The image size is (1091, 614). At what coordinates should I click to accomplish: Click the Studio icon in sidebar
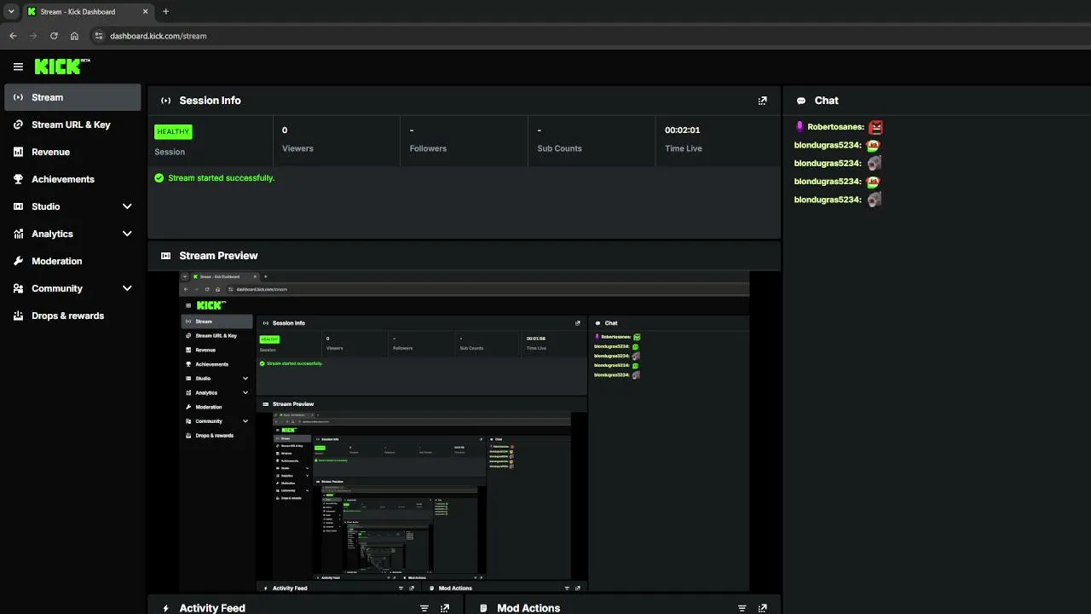point(18,206)
